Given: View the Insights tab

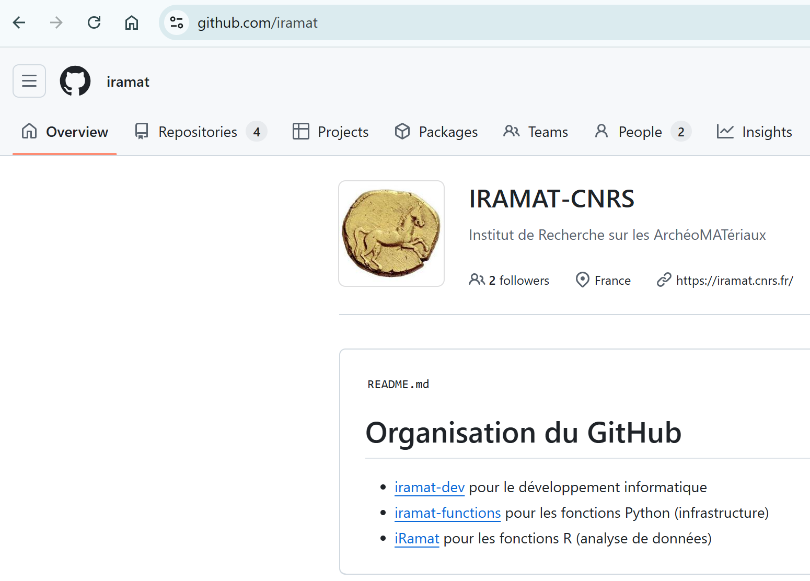Looking at the screenshot, I should pos(754,132).
